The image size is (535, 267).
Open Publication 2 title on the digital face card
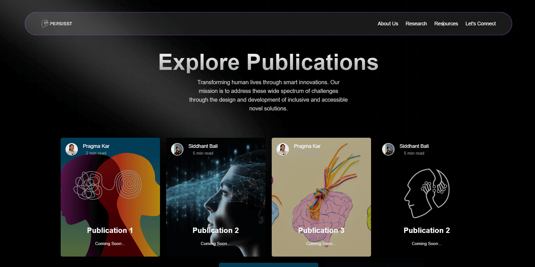click(x=216, y=230)
